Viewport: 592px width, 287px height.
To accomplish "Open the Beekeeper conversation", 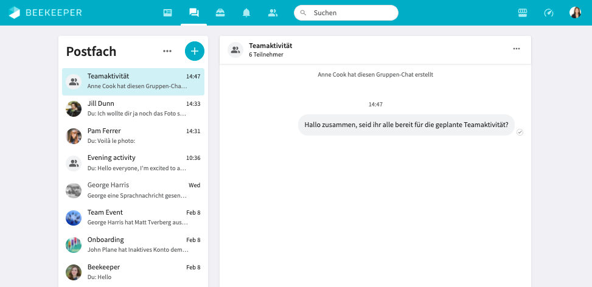I will 133,272.
